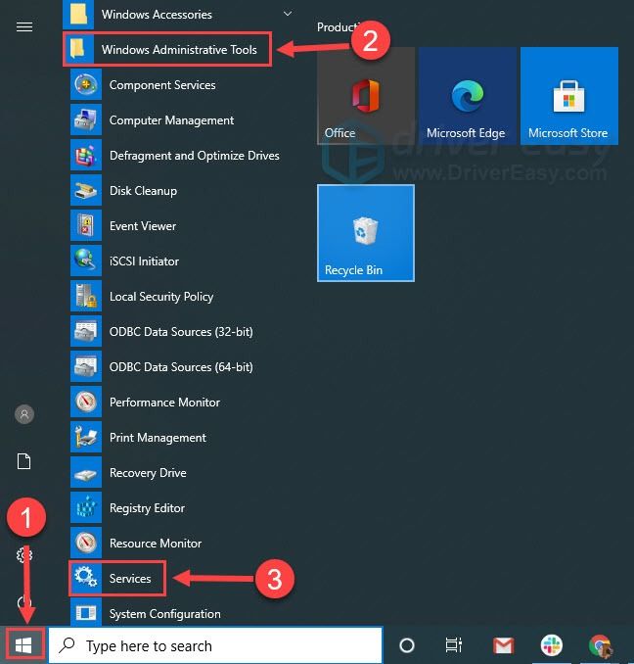Select the Performance Monitor text label
634x664 pixels.
(164, 402)
